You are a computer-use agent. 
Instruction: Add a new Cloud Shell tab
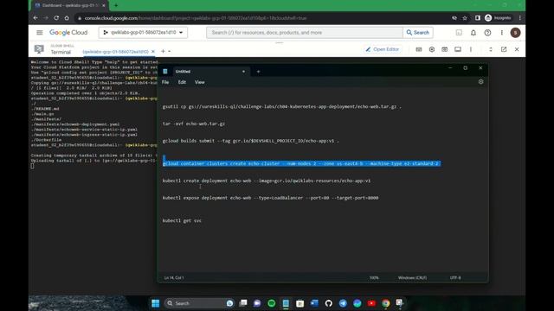(x=163, y=52)
